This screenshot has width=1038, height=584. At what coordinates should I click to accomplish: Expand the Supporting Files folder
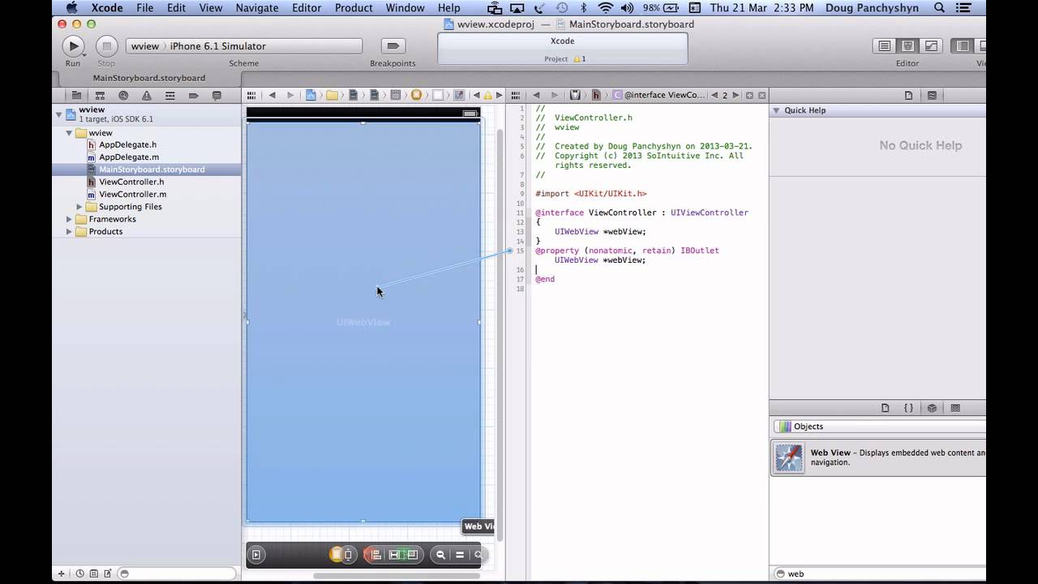click(80, 207)
